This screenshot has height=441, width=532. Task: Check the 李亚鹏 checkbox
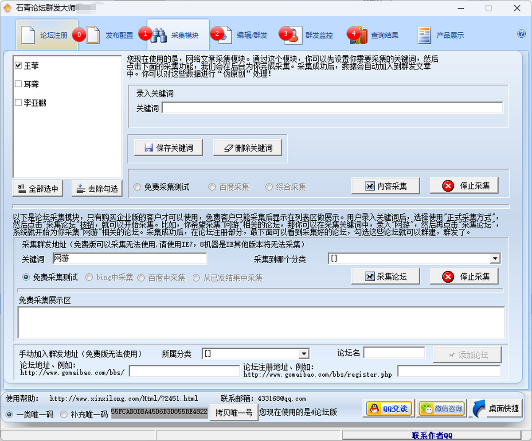click(18, 103)
